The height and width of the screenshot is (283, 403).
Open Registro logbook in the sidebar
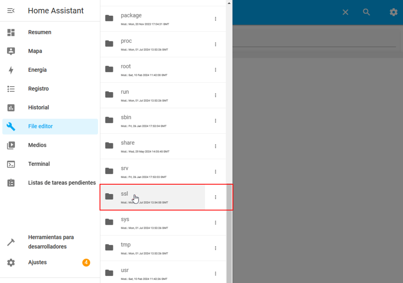[39, 89]
